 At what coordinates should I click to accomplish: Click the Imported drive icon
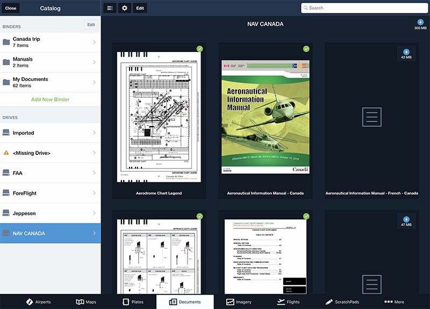click(x=6, y=133)
